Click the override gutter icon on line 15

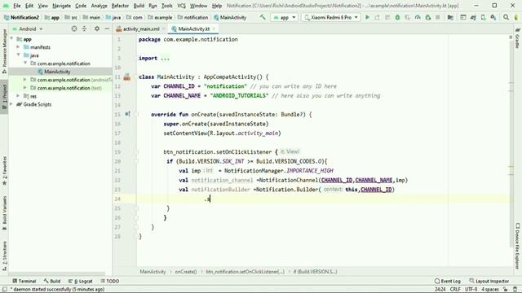point(127,114)
